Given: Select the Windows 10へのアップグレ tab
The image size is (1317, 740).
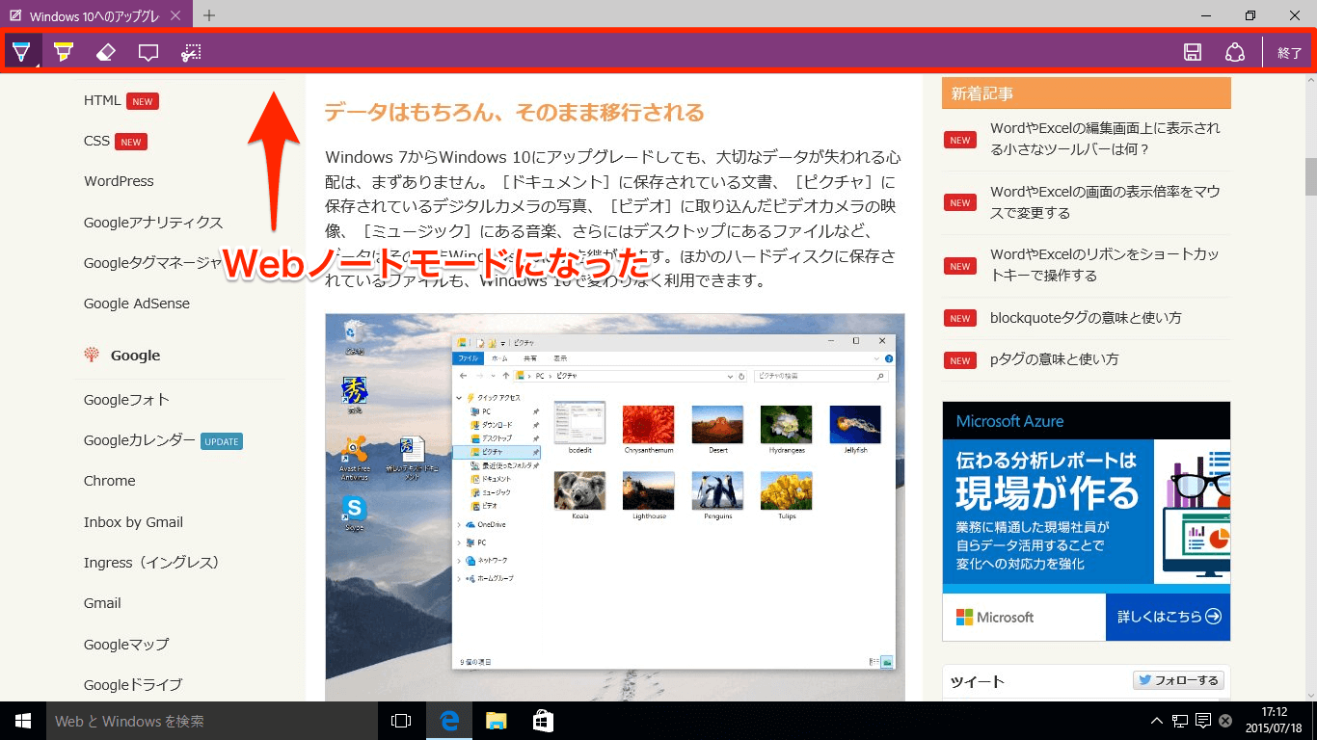Looking at the screenshot, I should tap(96, 14).
